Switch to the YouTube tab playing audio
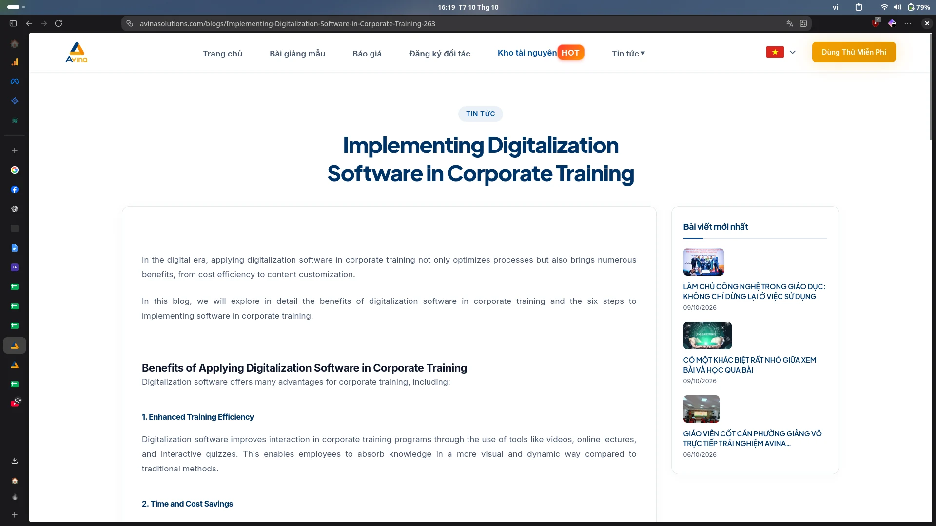Image resolution: width=936 pixels, height=526 pixels. point(15,403)
